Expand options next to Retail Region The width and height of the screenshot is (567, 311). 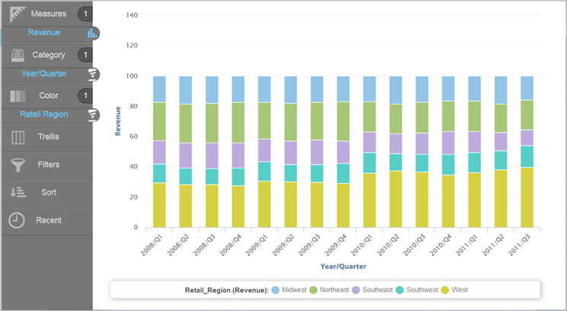92,115
